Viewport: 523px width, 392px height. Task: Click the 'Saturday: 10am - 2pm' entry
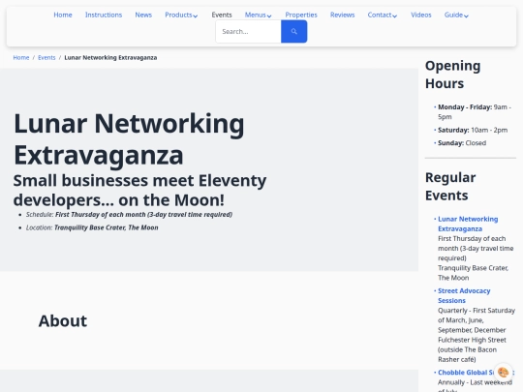473,130
